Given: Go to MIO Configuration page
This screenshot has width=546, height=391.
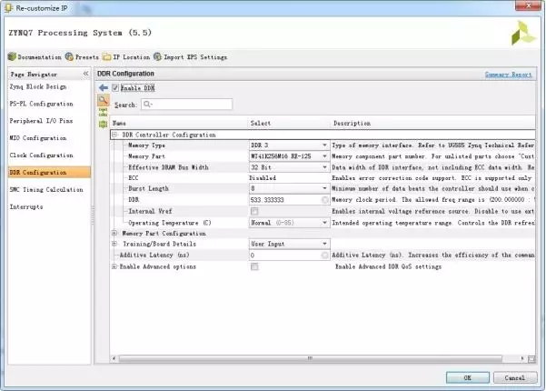Looking at the screenshot, I should point(38,138).
